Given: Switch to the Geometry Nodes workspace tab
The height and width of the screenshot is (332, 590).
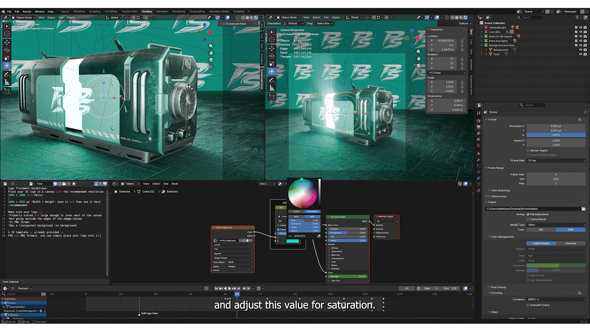Looking at the screenshot, I should [219, 11].
